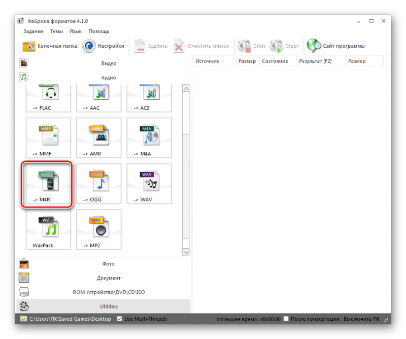
Task: Click the MP2 format icon
Action: click(x=99, y=229)
